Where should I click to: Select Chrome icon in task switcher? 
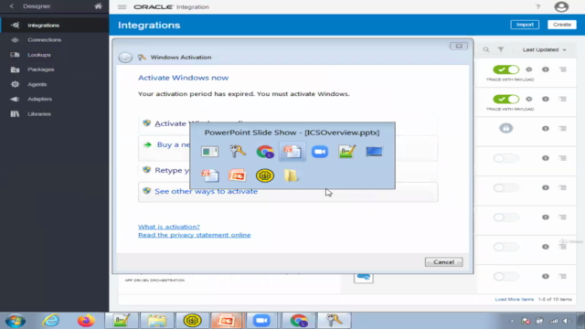[265, 152]
